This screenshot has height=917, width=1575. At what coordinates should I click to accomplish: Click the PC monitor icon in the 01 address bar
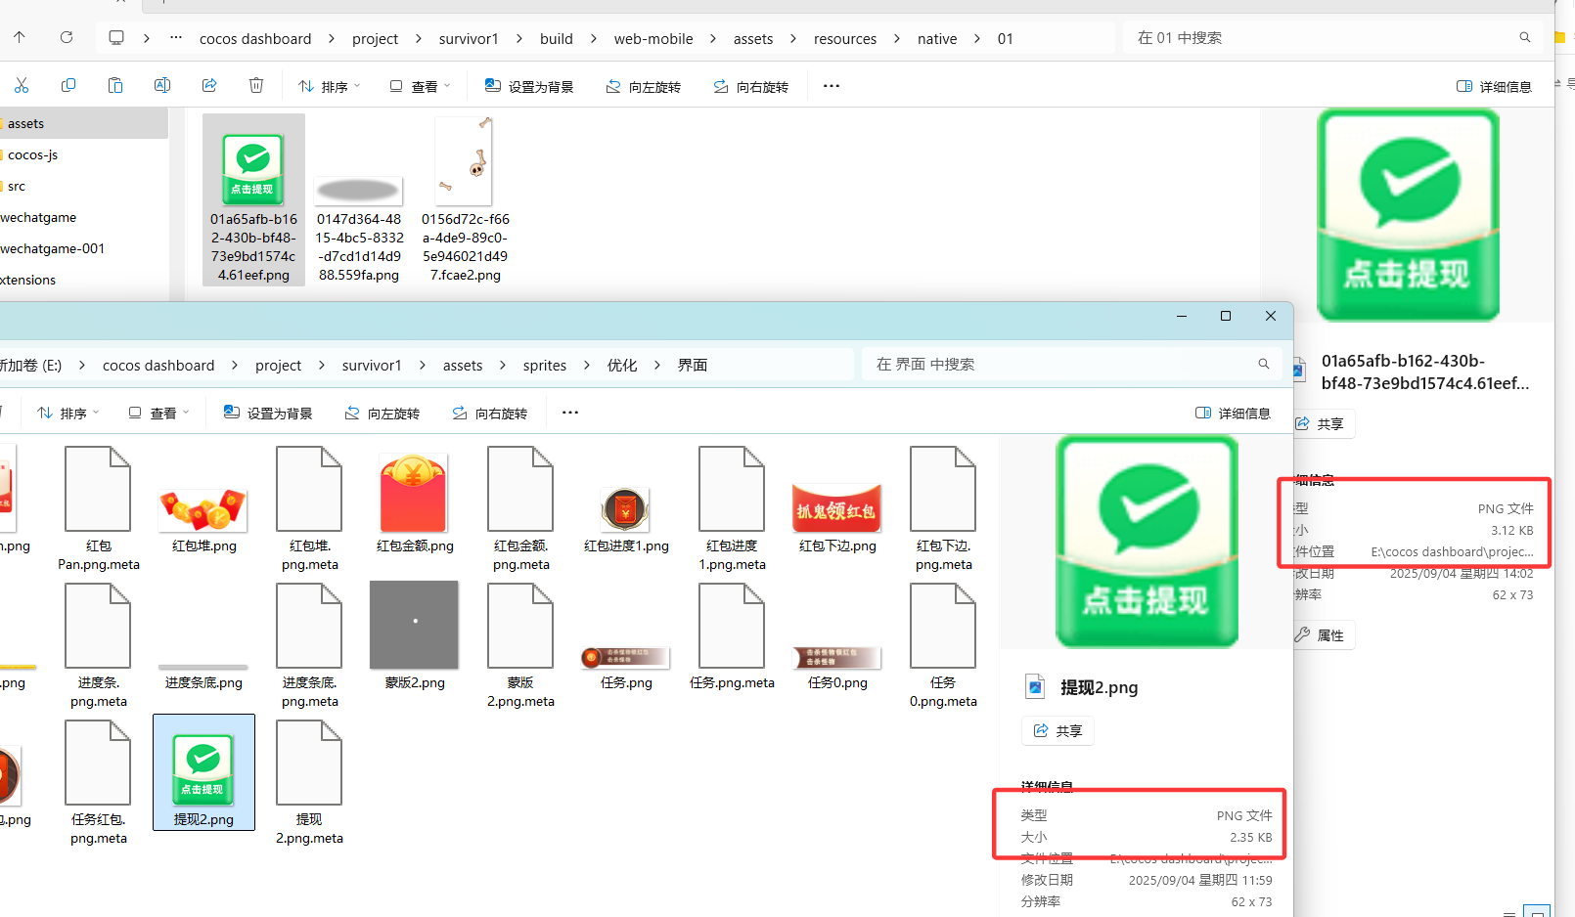coord(116,38)
